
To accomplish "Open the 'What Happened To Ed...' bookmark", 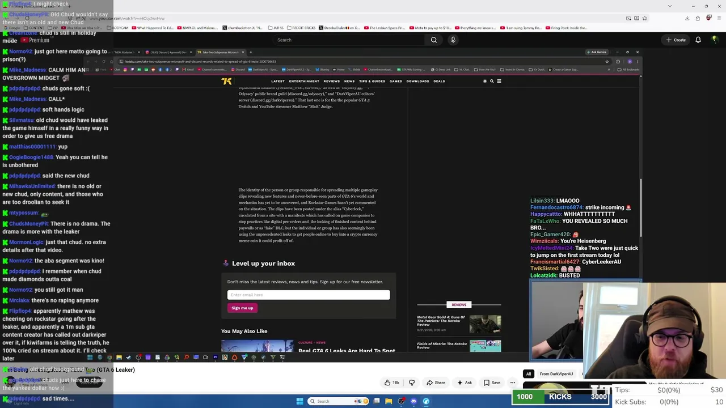I will (153, 28).
